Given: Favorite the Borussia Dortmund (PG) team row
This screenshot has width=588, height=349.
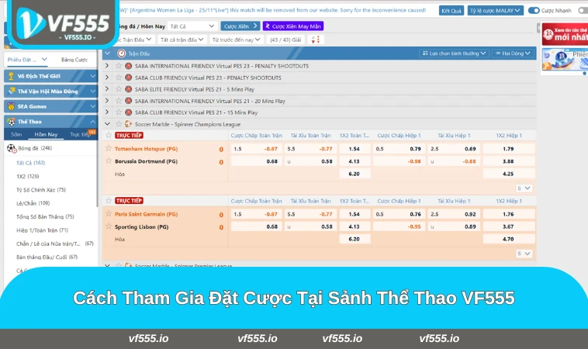Looking at the screenshot, I should pyautogui.click(x=109, y=161).
